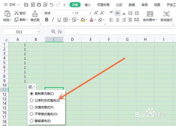176x126 pixels.
Task: Switch to the 开始 tab
Action: coord(75,5)
